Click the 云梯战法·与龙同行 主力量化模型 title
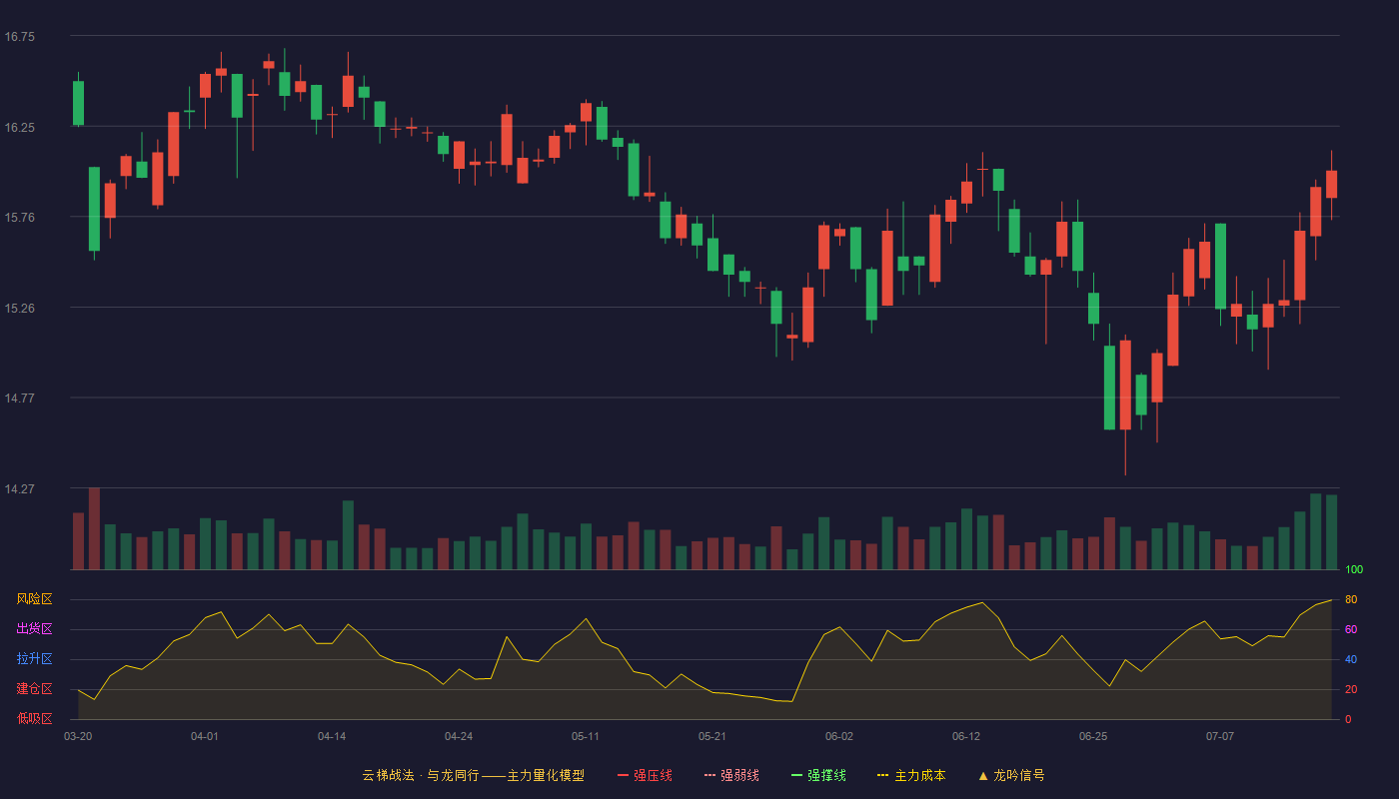The width and height of the screenshot is (1399, 799). [473, 775]
